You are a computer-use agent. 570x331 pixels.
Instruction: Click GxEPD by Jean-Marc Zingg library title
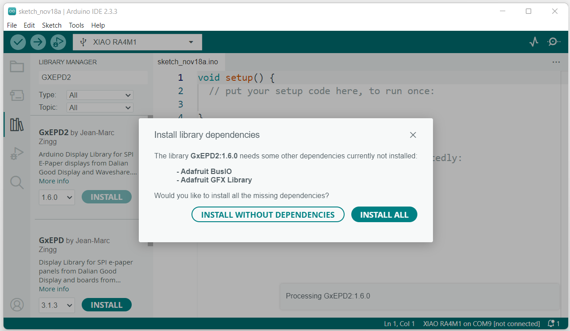74,245
